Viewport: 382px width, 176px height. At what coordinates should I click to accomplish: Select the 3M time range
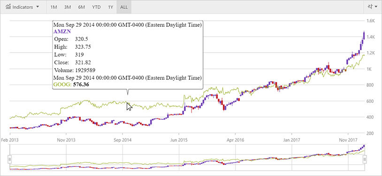click(68, 7)
